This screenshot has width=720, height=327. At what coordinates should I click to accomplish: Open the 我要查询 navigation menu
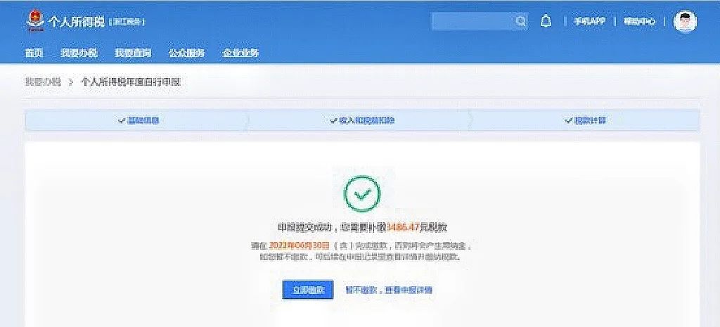(133, 53)
